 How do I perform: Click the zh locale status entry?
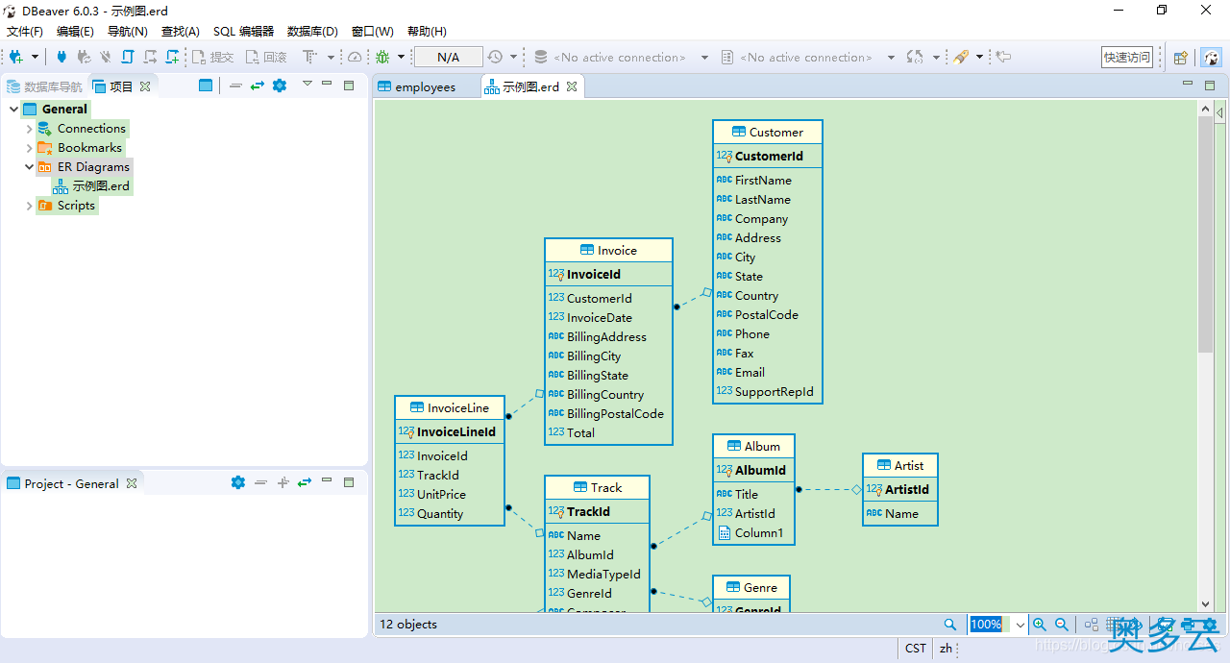(x=947, y=649)
